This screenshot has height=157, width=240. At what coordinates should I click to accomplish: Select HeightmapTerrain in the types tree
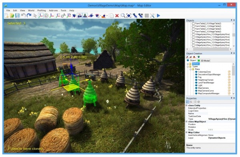pyautogui.click(x=206, y=80)
